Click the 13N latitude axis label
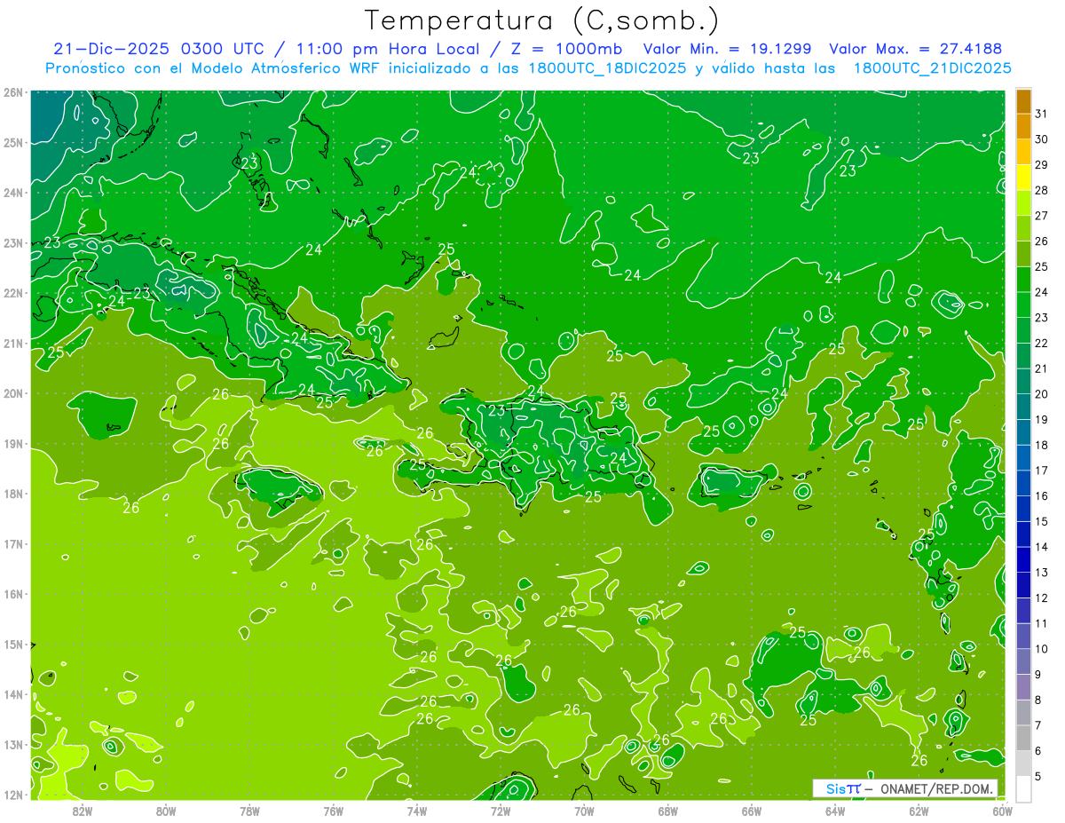 point(13,744)
